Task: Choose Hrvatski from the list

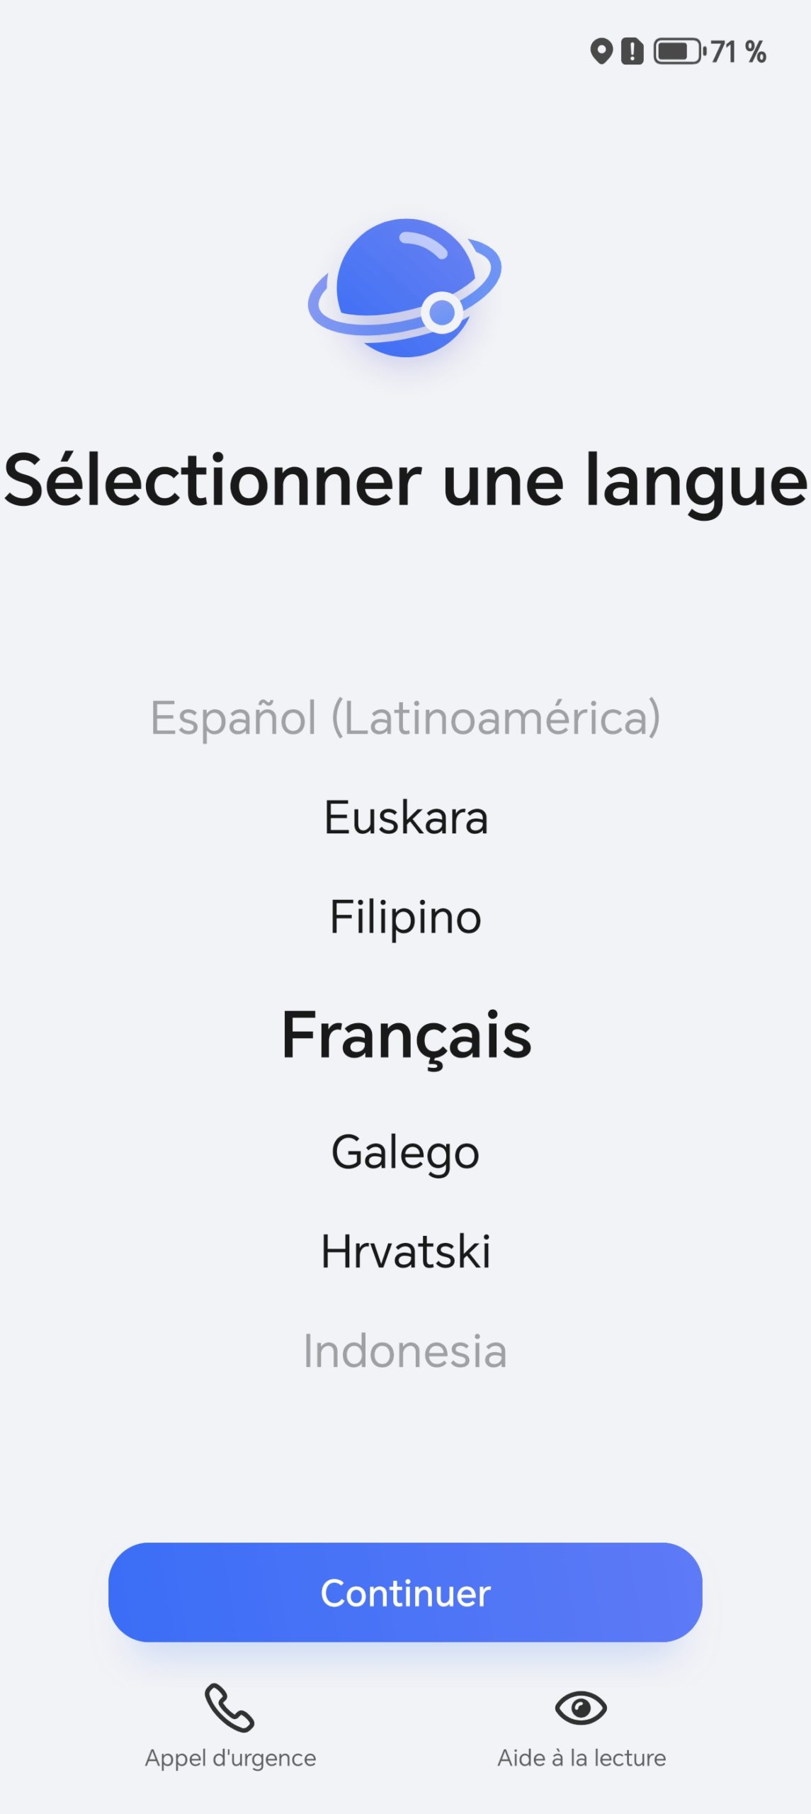Action: (x=405, y=1251)
